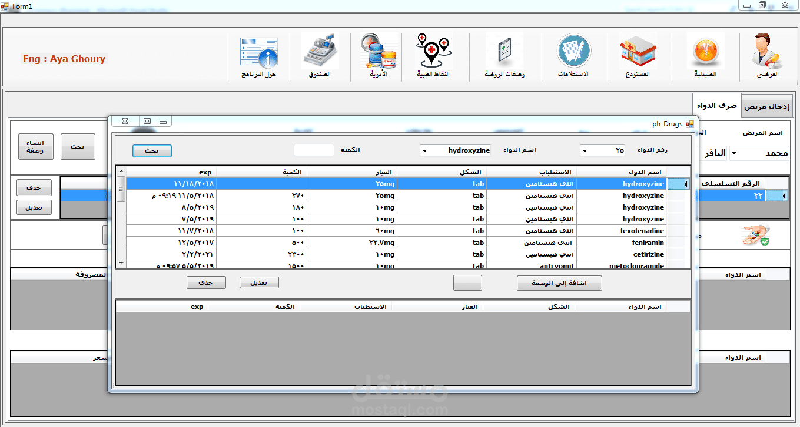Click the ph_Drugs window title icon

point(689,123)
